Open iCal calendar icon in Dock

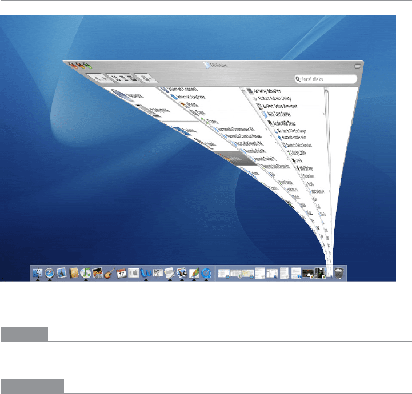pos(121,274)
